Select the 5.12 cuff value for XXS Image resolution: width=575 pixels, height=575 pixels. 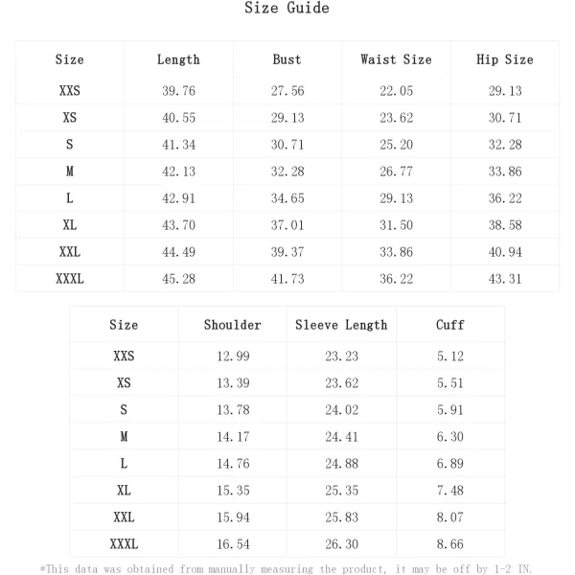[450, 356]
